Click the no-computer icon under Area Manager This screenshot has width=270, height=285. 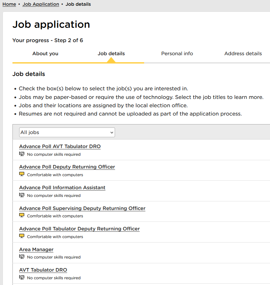tap(22, 257)
